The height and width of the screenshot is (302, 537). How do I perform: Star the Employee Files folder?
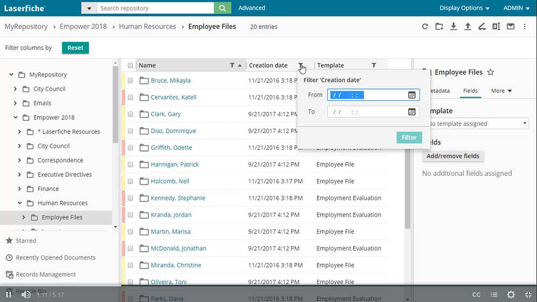(490, 72)
